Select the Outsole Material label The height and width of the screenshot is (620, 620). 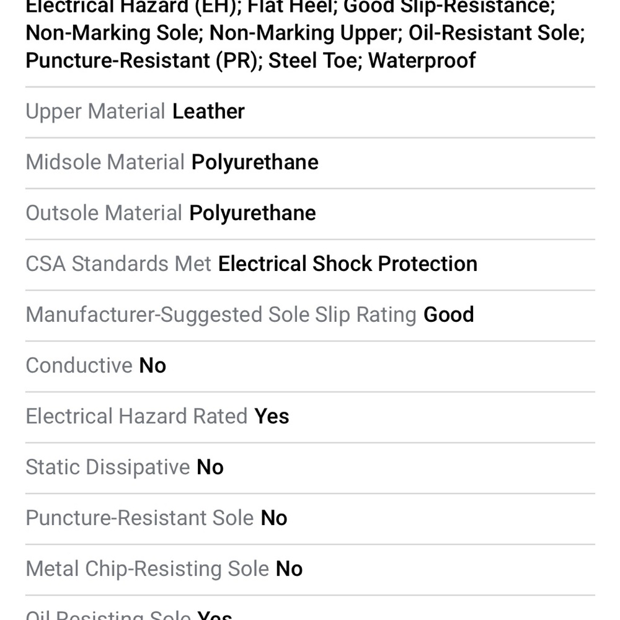(104, 213)
